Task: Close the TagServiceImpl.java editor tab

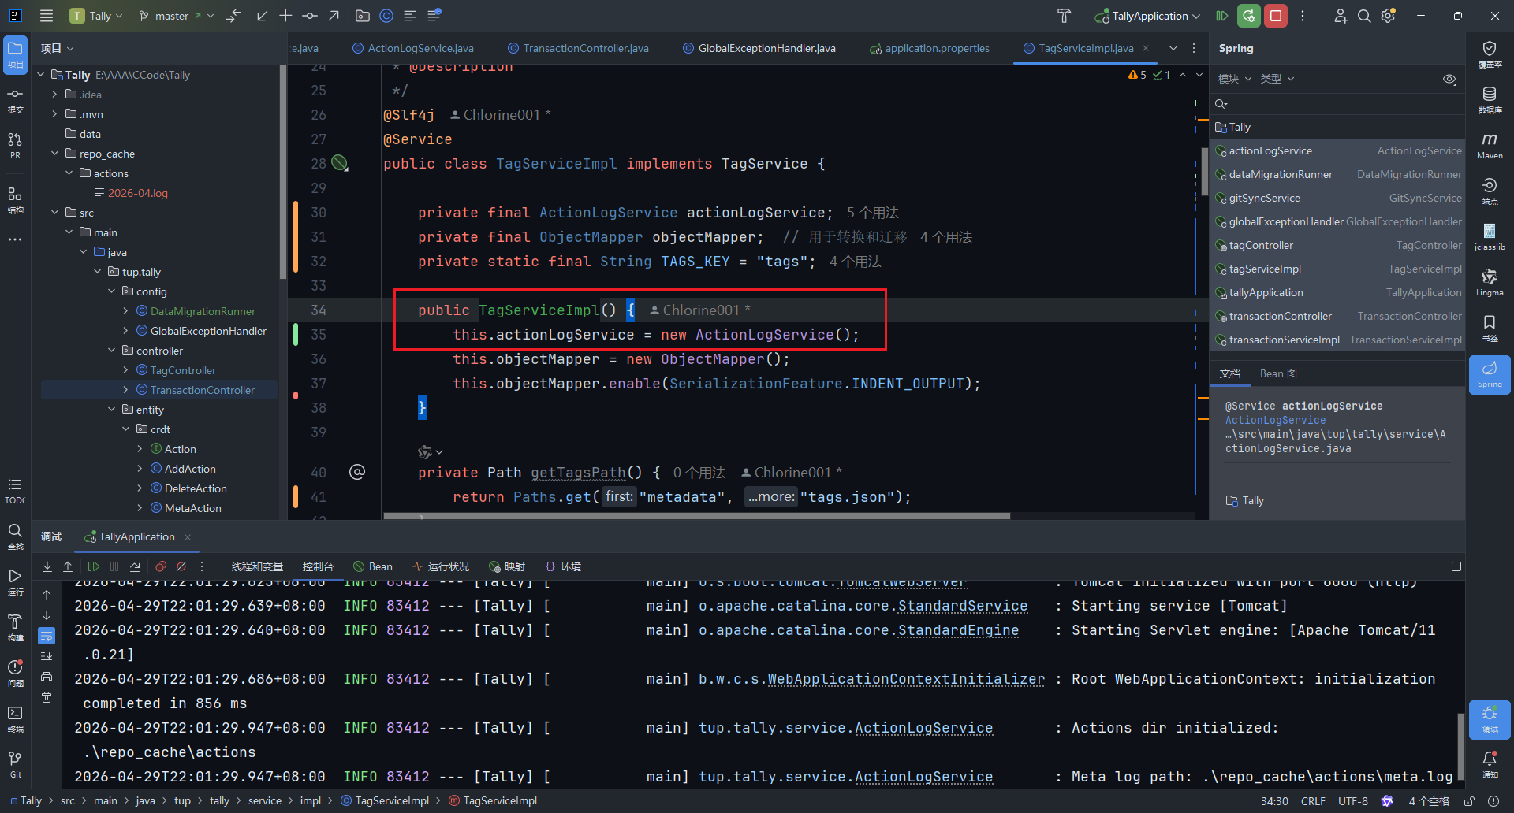Action: [1146, 48]
